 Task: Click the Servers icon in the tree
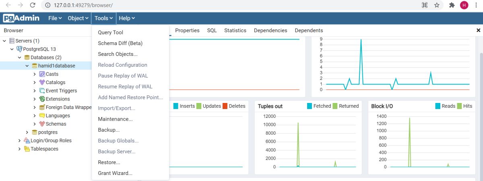[12, 41]
